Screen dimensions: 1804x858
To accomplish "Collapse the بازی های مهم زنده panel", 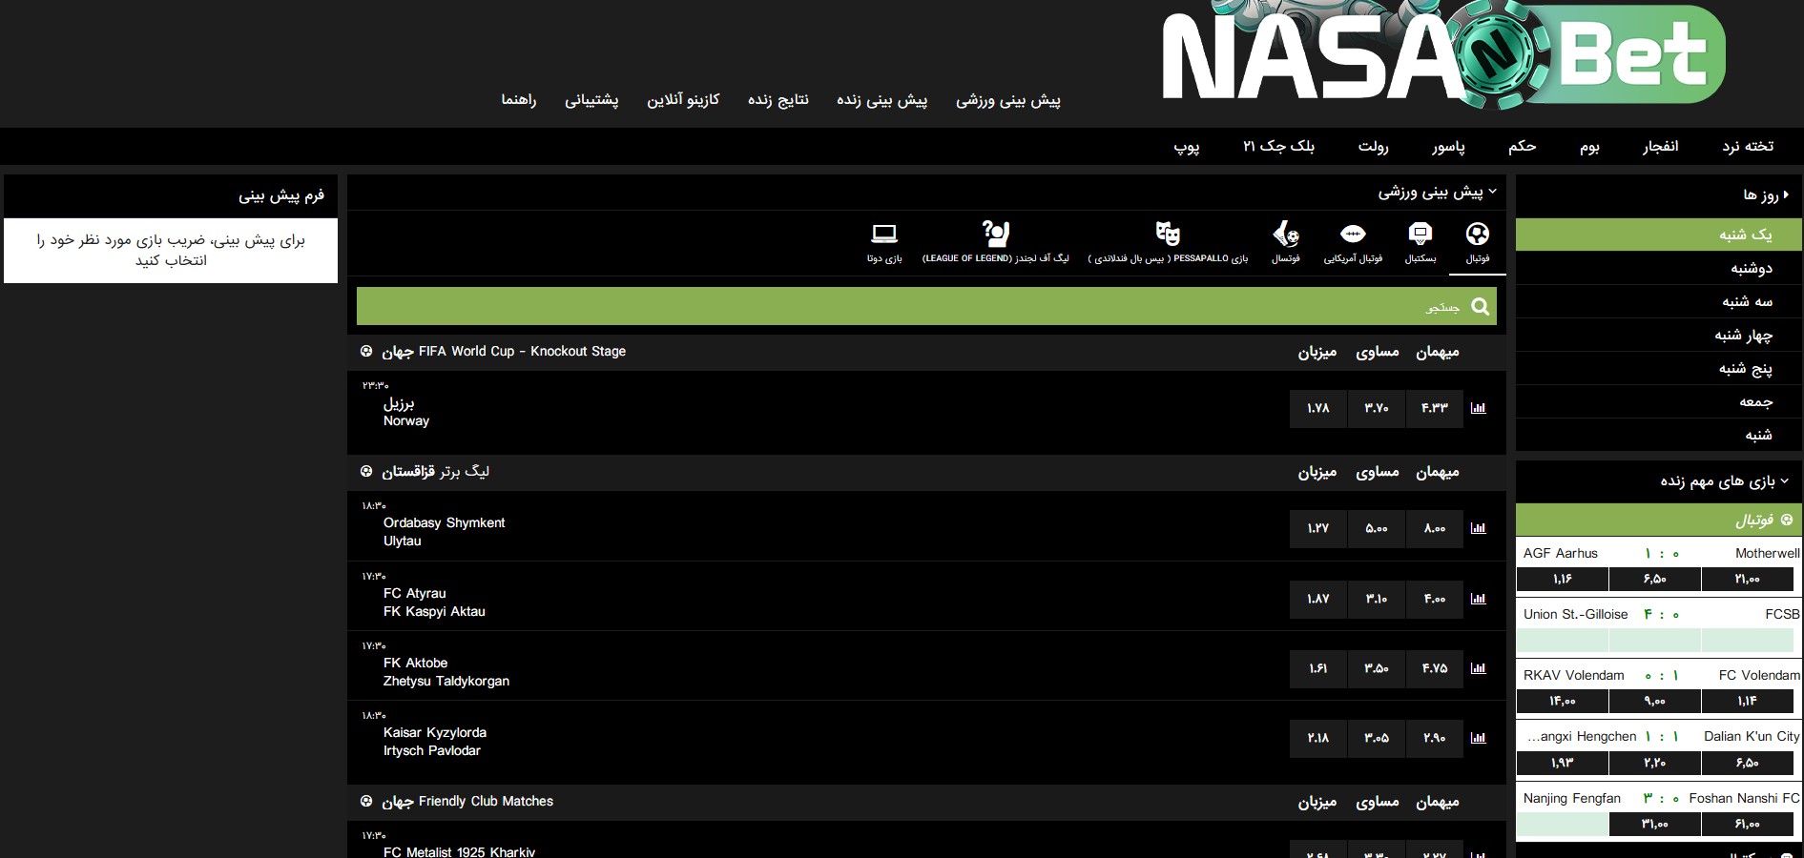I will 1784,480.
